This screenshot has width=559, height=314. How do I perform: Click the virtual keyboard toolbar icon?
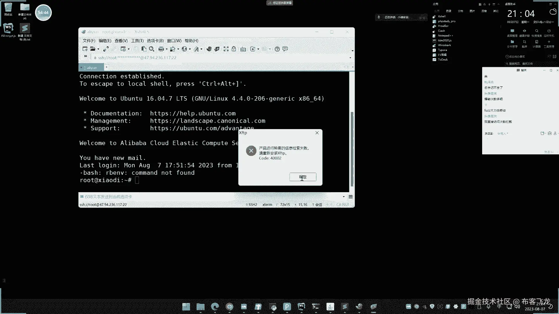click(243, 49)
